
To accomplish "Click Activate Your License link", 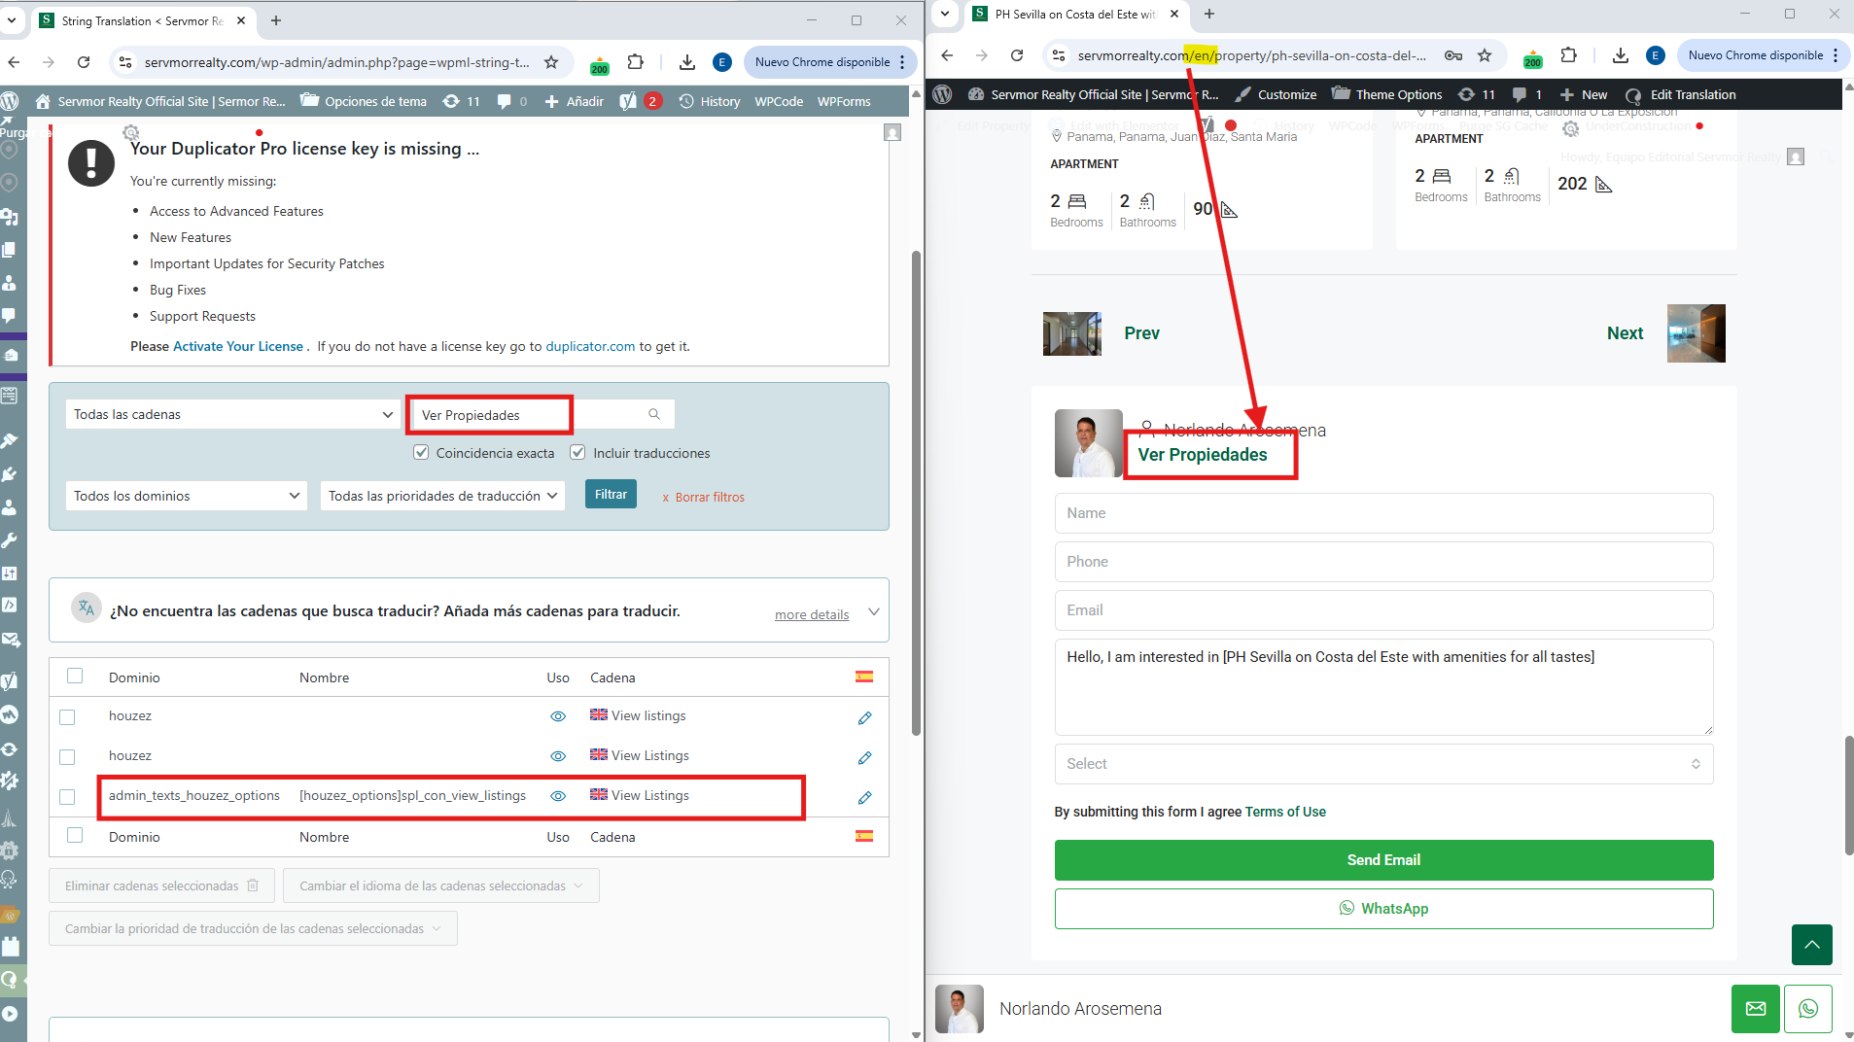I will pyautogui.click(x=238, y=346).
